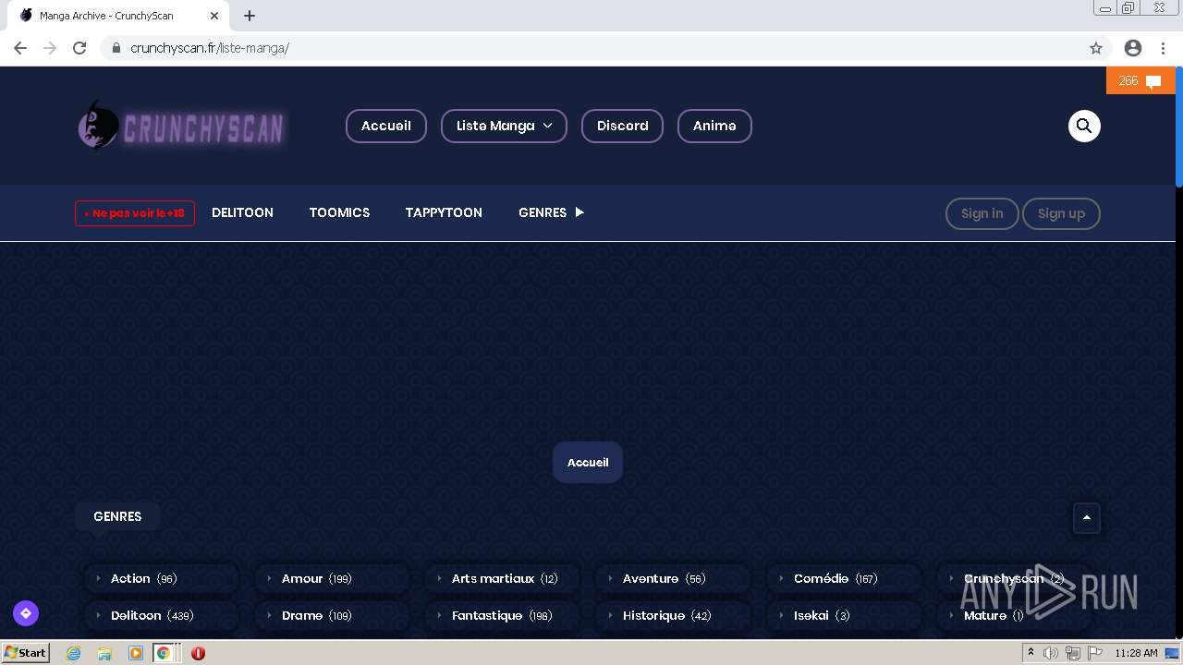Open the Windows Start menu
This screenshot has width=1183, height=665.
point(25,653)
